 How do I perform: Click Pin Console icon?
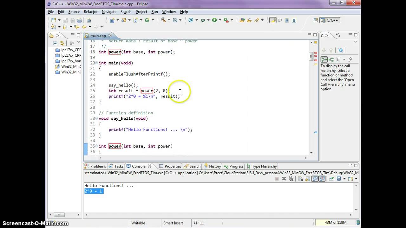pos(331,179)
